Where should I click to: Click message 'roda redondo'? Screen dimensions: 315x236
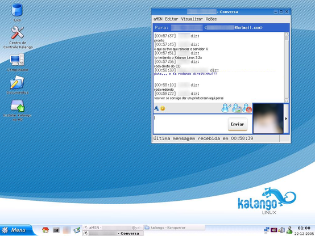point(164,90)
